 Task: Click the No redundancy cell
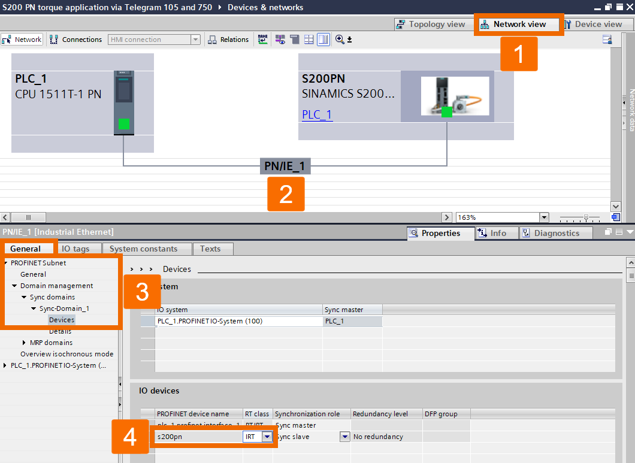(387, 437)
